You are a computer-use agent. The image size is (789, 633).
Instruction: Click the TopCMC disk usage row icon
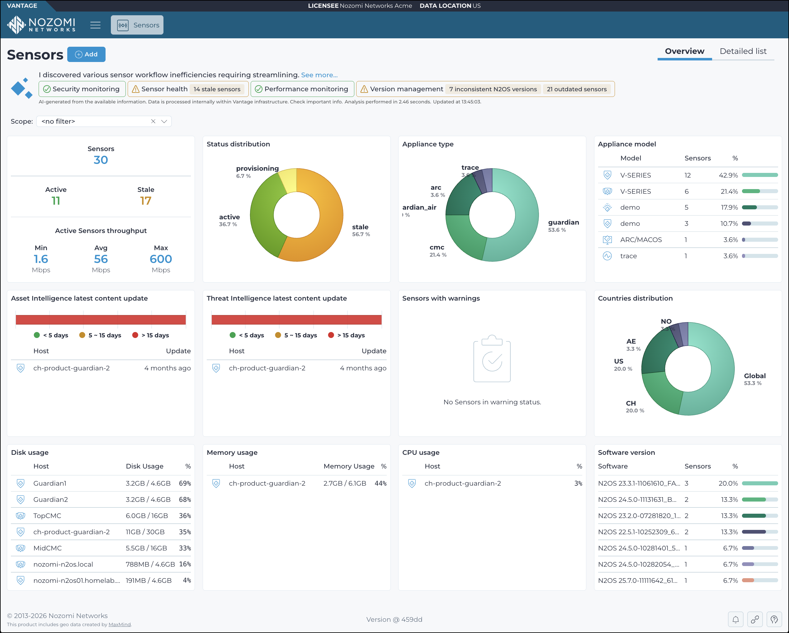pos(21,516)
